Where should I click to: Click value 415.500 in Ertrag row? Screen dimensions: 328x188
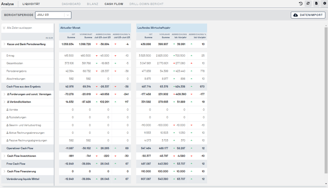[69, 56]
